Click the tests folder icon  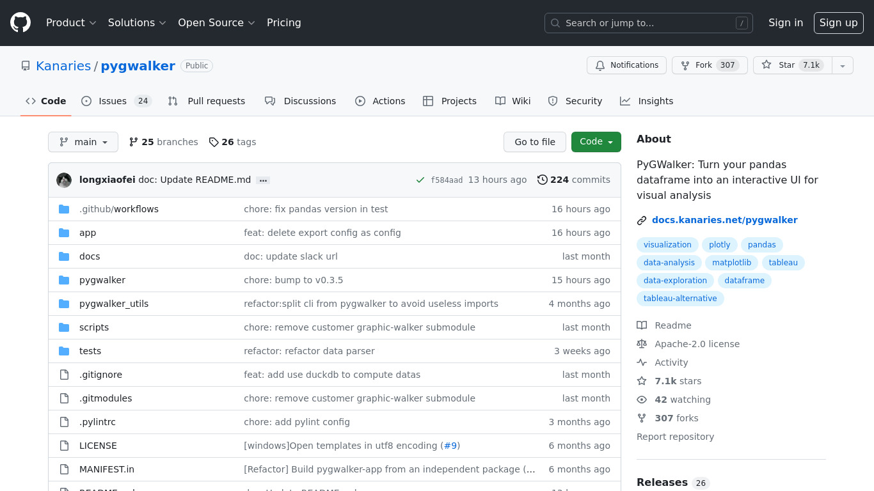click(x=64, y=351)
